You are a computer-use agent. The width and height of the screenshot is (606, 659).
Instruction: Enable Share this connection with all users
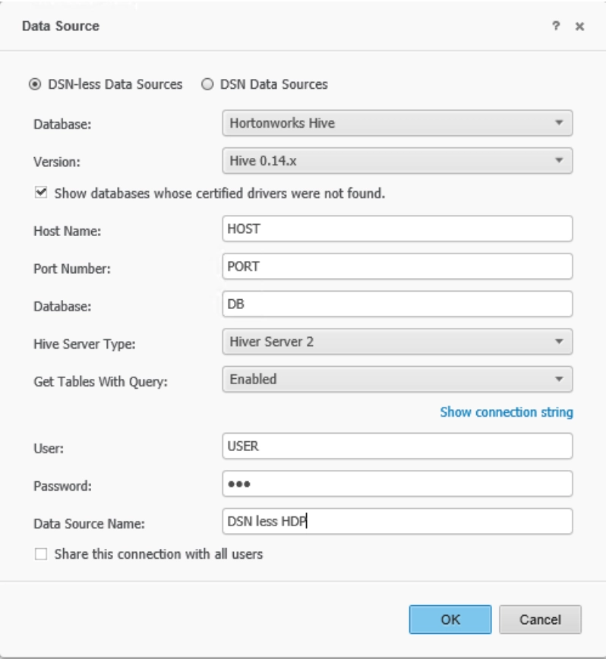coord(41,554)
